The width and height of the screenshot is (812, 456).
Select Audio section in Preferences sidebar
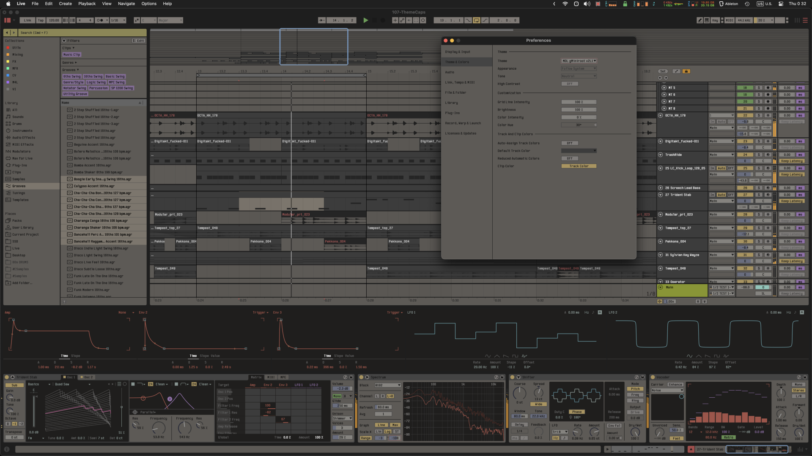click(450, 72)
